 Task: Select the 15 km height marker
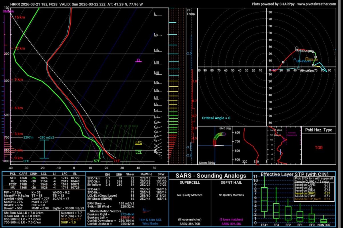(x=20, y=17)
